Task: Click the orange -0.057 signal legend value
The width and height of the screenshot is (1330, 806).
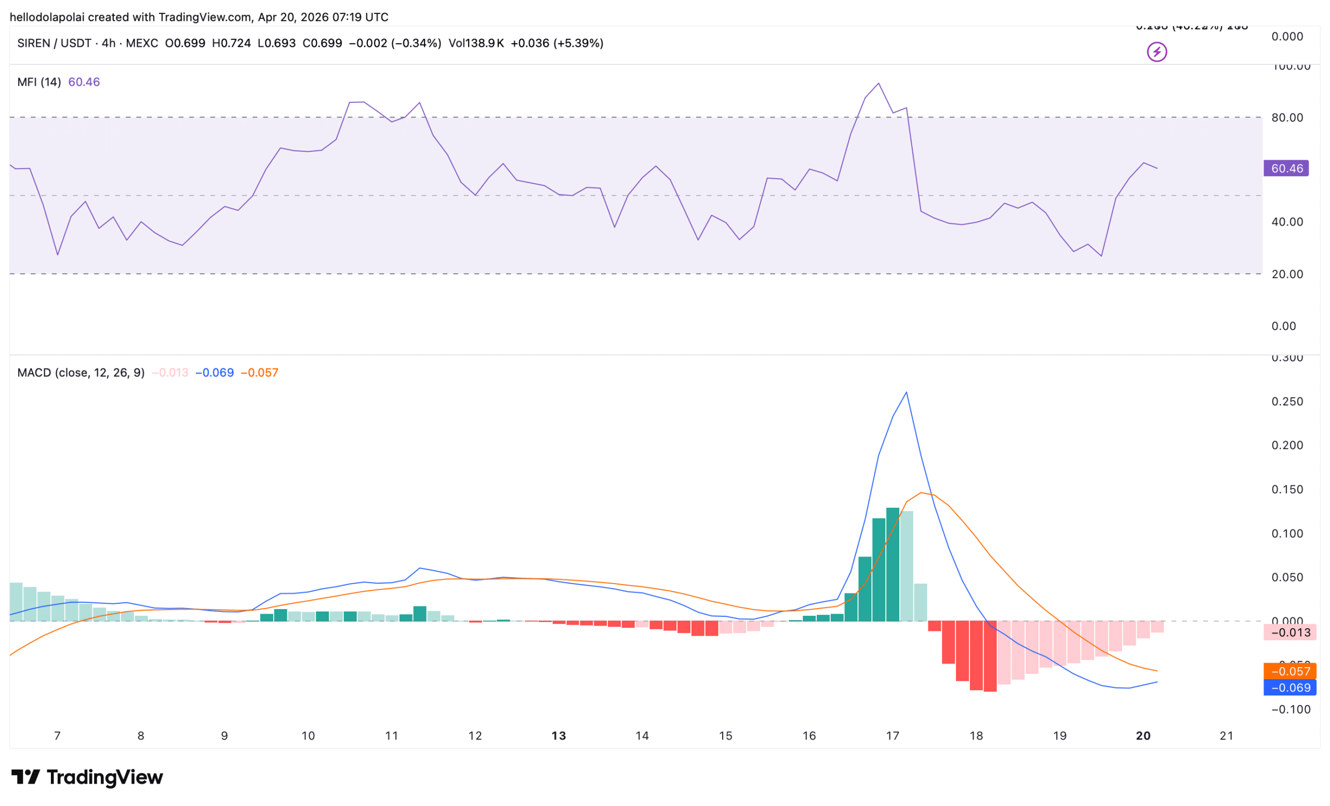Action: click(259, 373)
